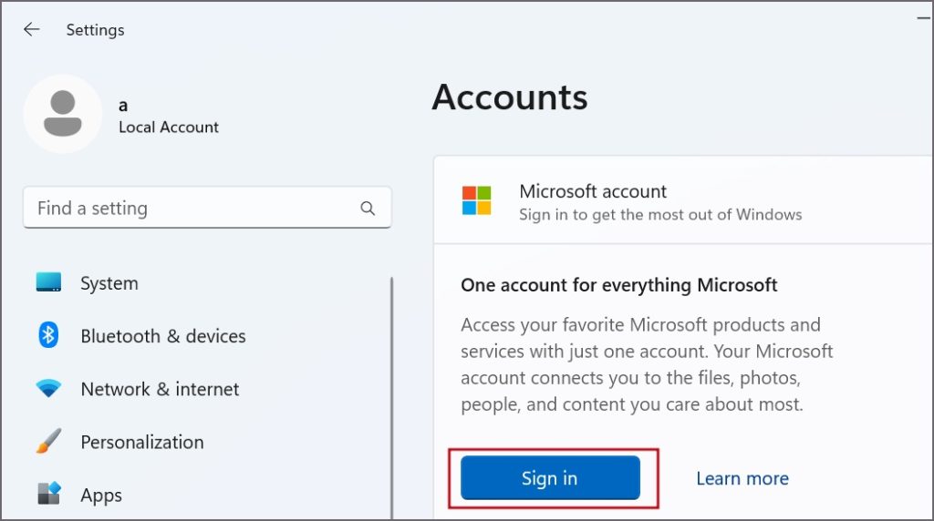
Task: Focus the Find a setting box
Action: click(x=207, y=208)
